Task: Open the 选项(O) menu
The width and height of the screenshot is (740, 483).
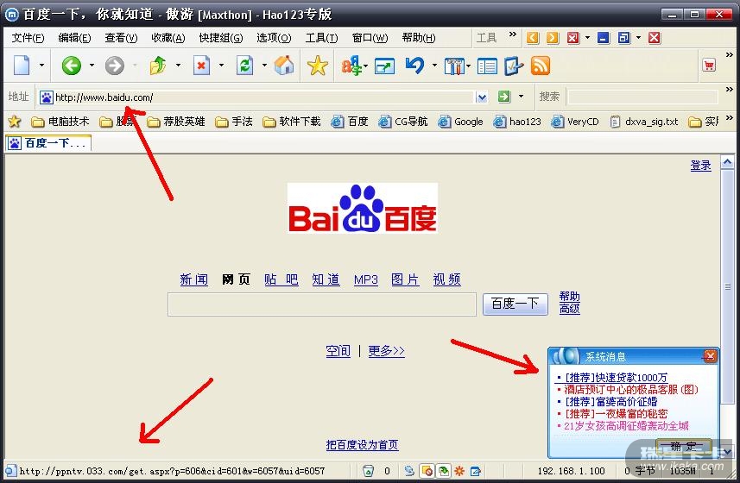Action: coord(274,38)
